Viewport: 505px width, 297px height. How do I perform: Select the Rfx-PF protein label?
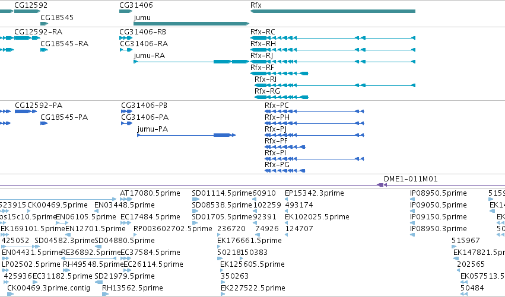point(276,141)
